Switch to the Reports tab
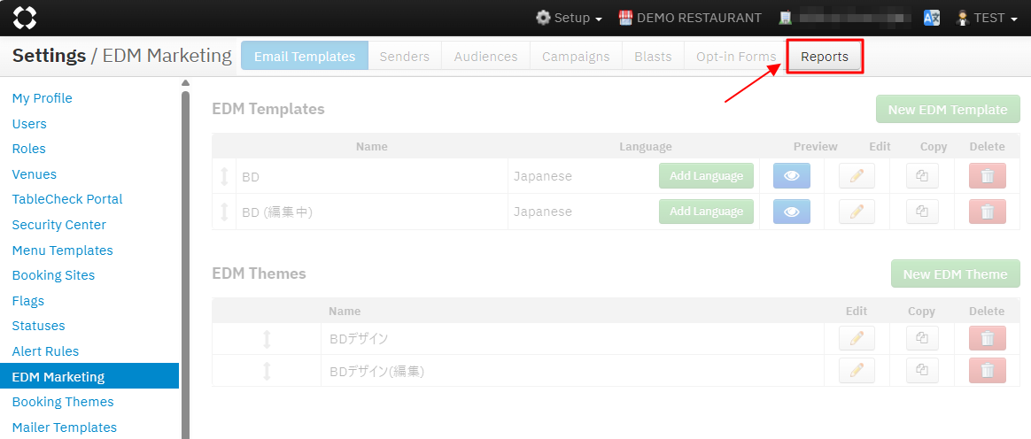Screen dimensions: 1031x439 click(x=825, y=57)
